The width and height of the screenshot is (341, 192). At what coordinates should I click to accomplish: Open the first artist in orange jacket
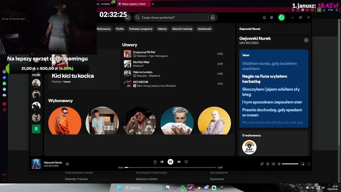[x=65, y=121]
